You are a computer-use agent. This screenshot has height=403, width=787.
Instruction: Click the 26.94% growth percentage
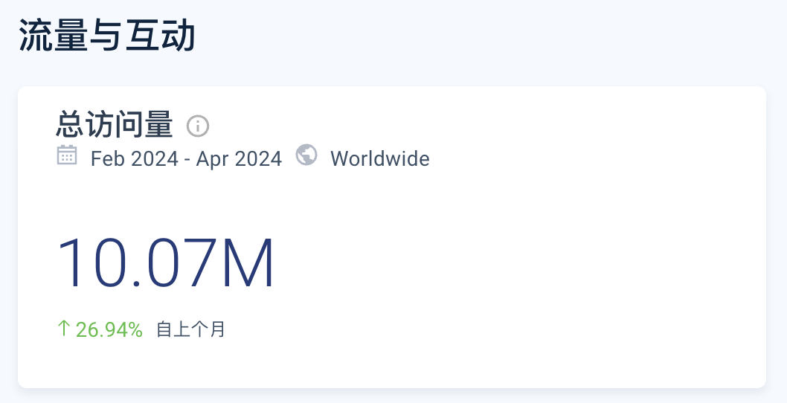pyautogui.click(x=109, y=329)
